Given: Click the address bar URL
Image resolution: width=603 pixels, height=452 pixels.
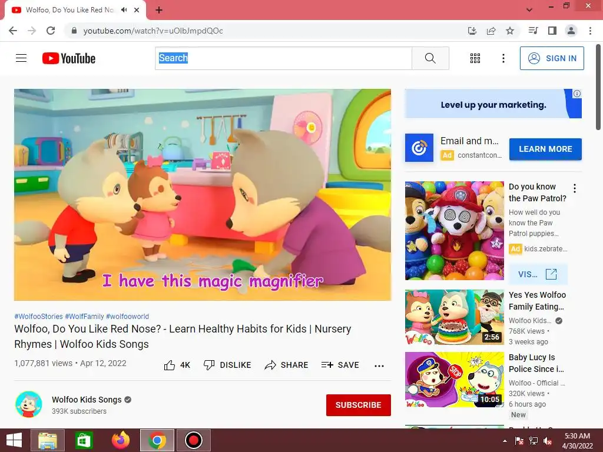Looking at the screenshot, I should tap(153, 31).
